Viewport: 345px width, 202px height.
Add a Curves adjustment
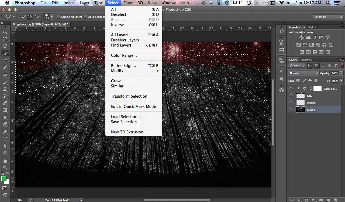(x=315, y=38)
